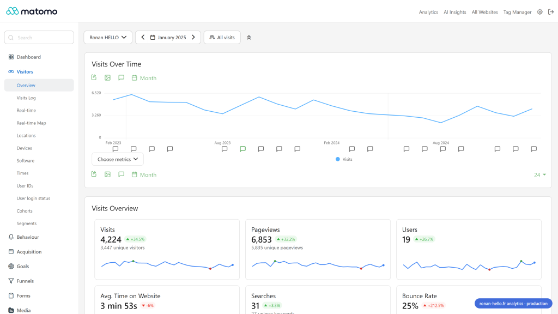Click the Matomo logo

(32, 11)
